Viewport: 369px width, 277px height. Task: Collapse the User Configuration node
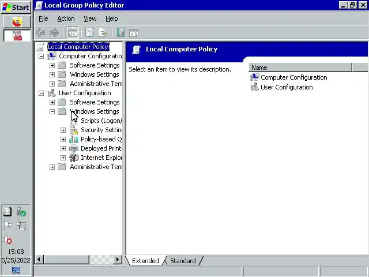click(41, 93)
